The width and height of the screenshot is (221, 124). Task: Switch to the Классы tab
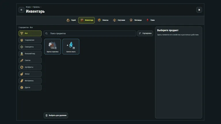pos(103,20)
